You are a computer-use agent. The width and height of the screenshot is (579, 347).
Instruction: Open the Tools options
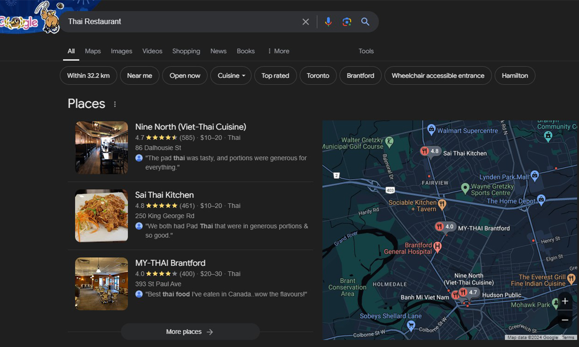point(366,51)
